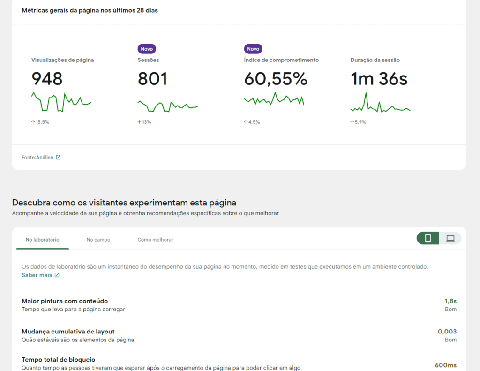Click the Novo badge above Sessões
This screenshot has width=480, height=371.
coord(146,48)
